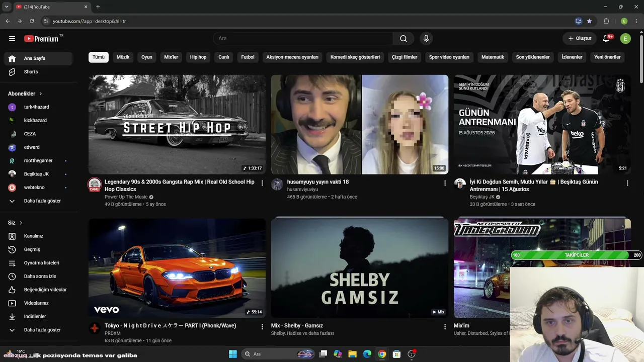Open Geçmiş watch history

click(38, 249)
